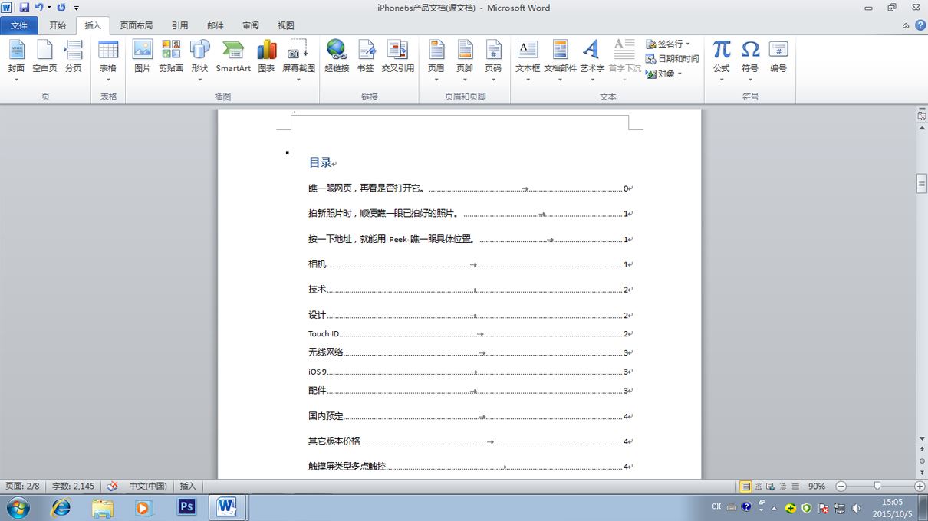The image size is (928, 521).
Task: Expand the signature line (签名行) dropdown
Action: click(688, 44)
